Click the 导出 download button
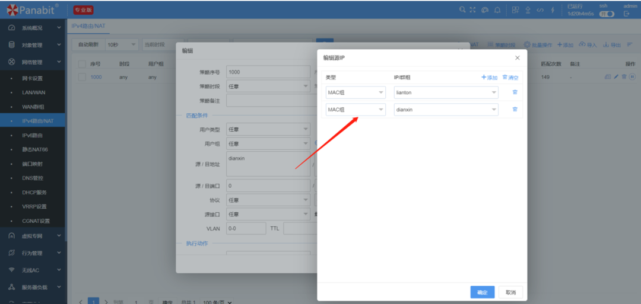641x304 pixels. [x=612, y=44]
